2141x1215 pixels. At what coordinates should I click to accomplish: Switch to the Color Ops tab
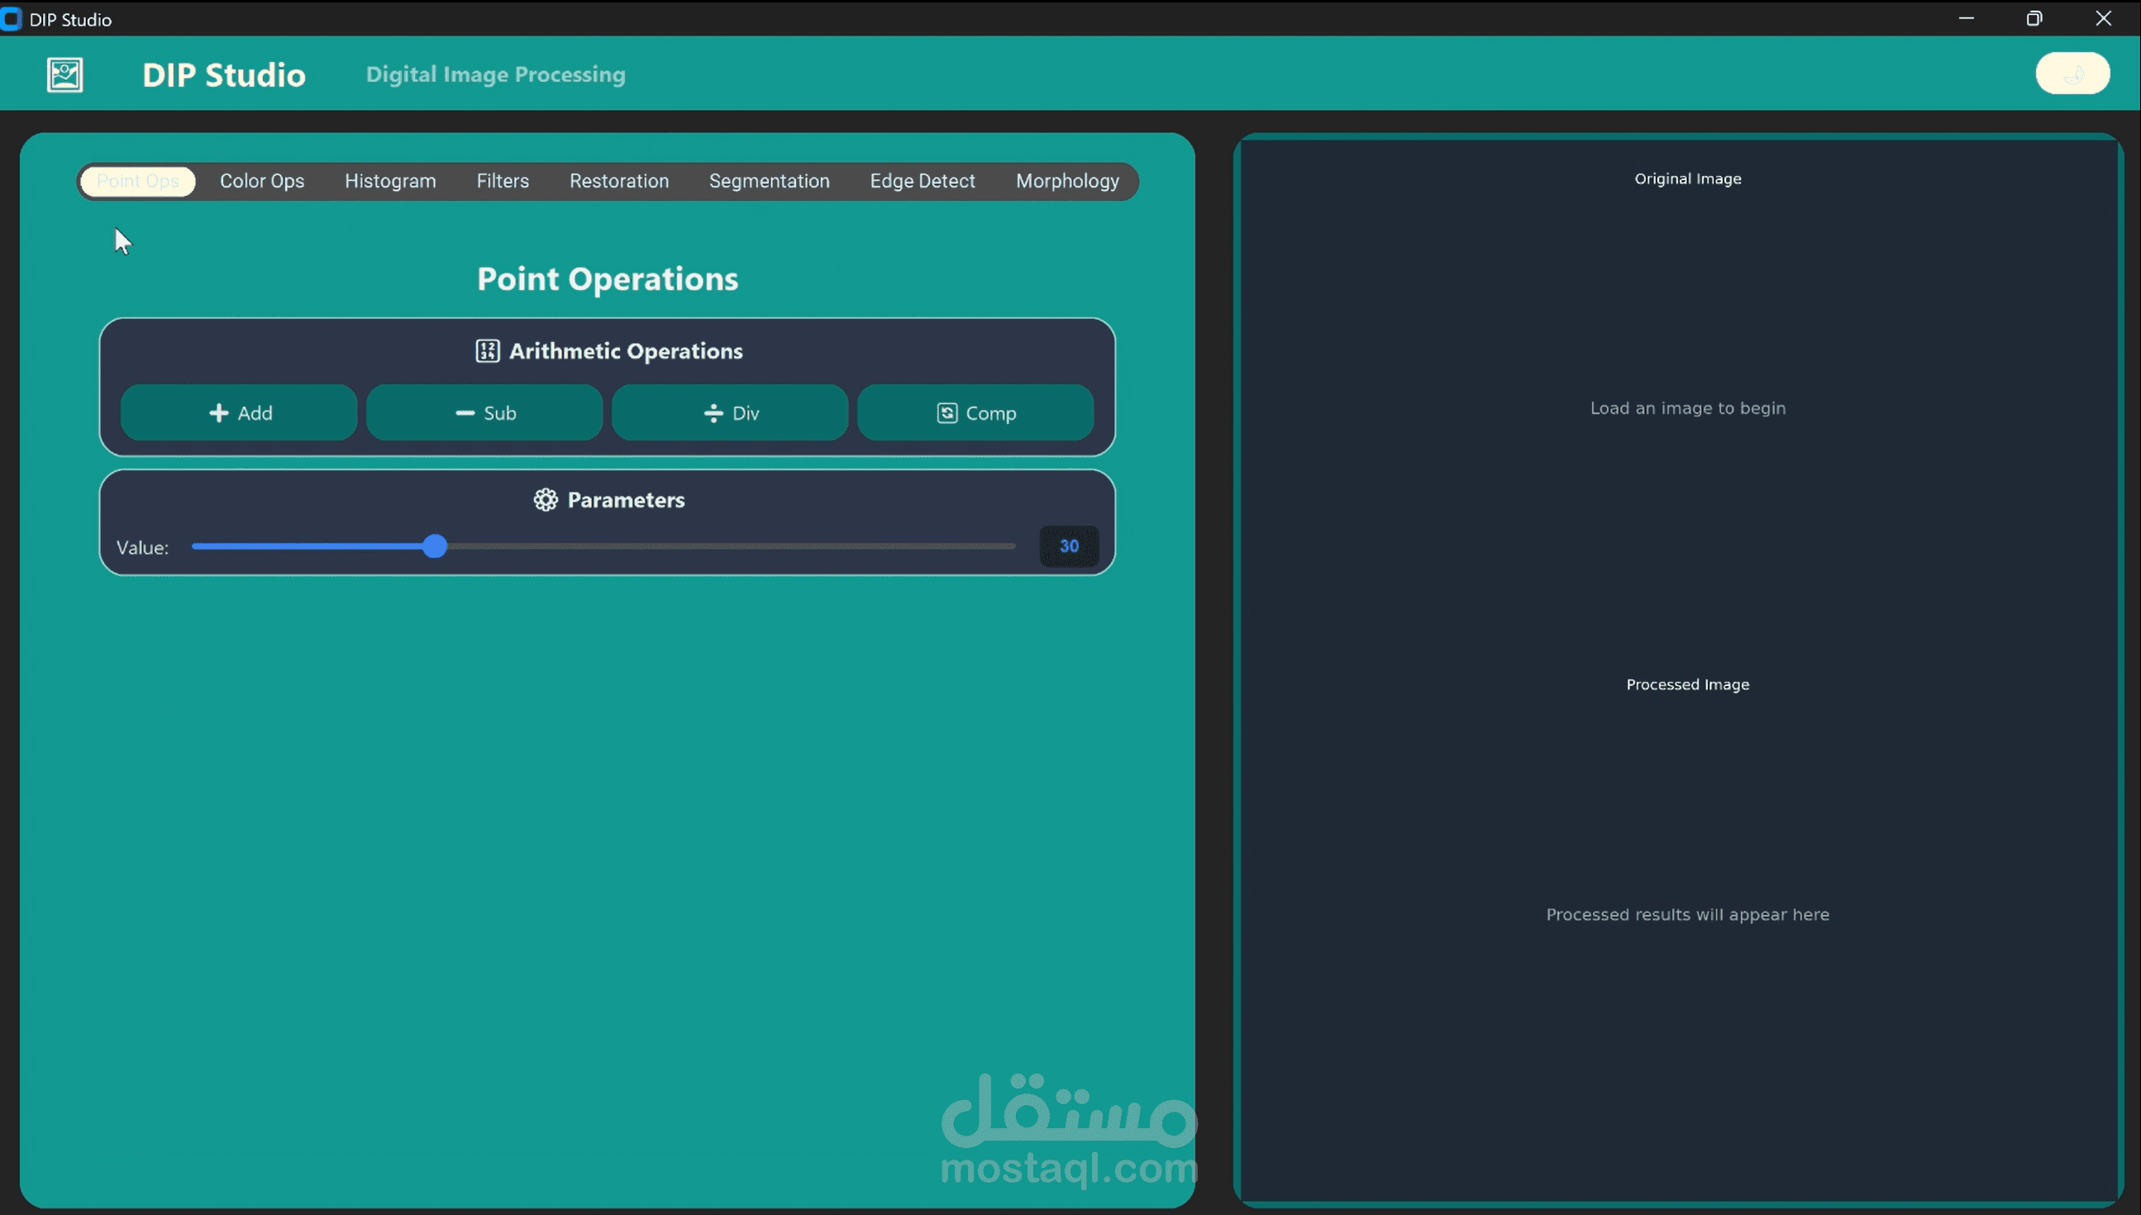(262, 181)
